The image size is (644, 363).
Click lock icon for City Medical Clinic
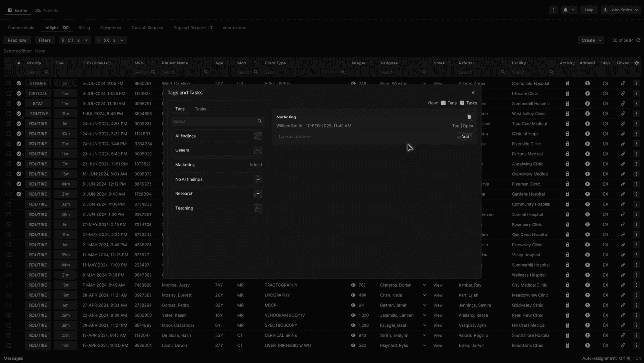point(567,285)
